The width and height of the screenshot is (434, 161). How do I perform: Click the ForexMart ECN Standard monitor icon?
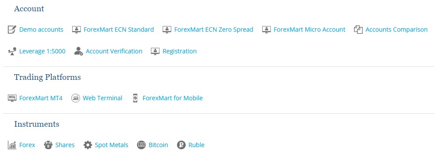click(x=77, y=30)
